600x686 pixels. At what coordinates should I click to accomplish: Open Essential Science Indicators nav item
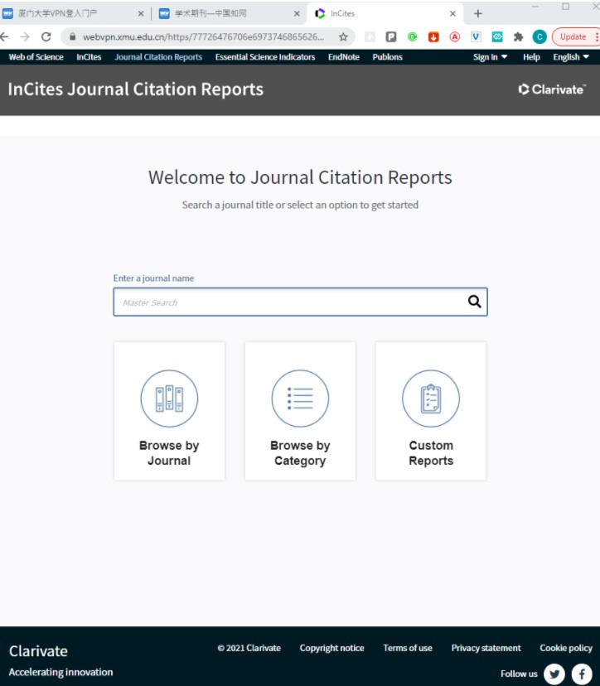click(265, 57)
